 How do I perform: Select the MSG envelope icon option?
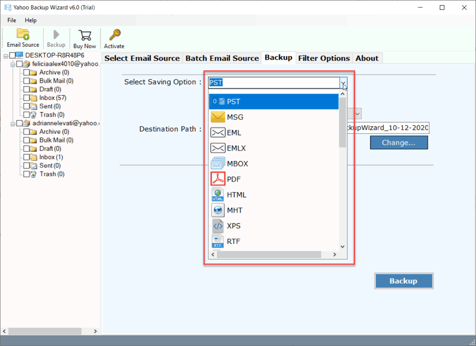(x=218, y=117)
